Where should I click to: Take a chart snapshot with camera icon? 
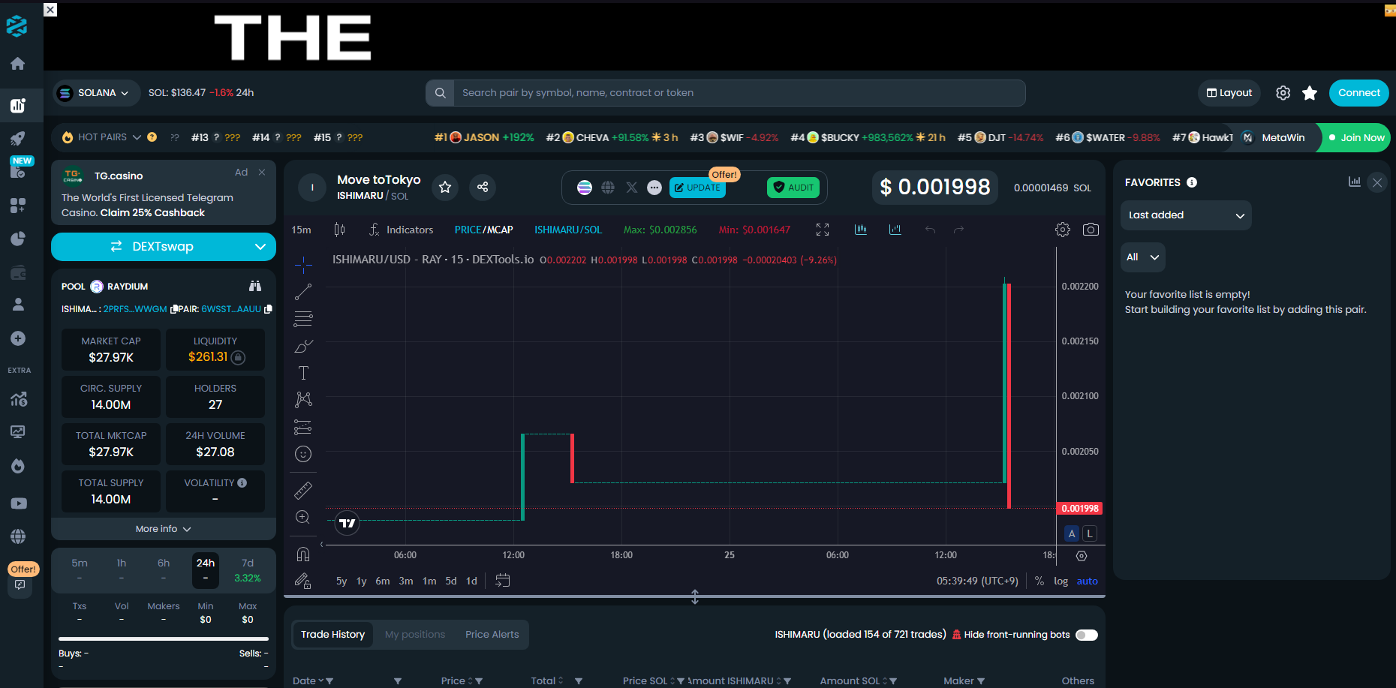click(1091, 230)
